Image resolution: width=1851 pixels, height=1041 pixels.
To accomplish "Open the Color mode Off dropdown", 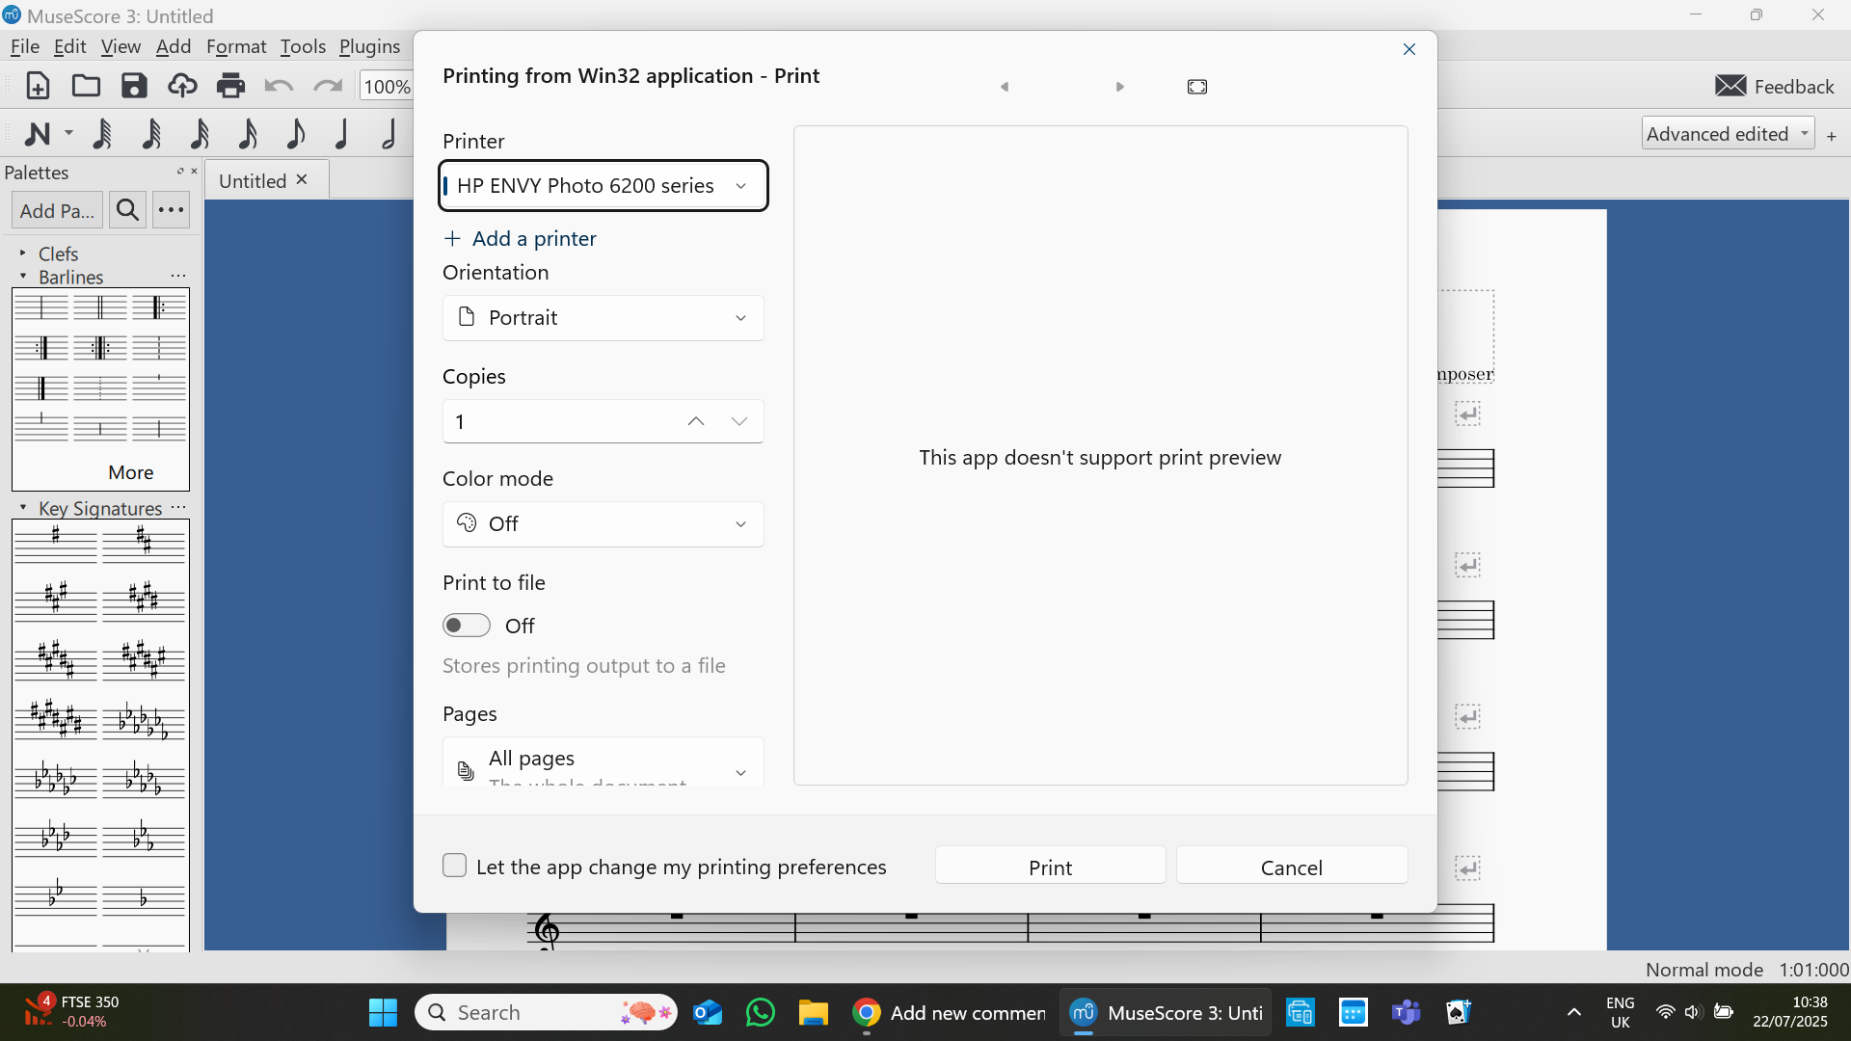I will [604, 523].
